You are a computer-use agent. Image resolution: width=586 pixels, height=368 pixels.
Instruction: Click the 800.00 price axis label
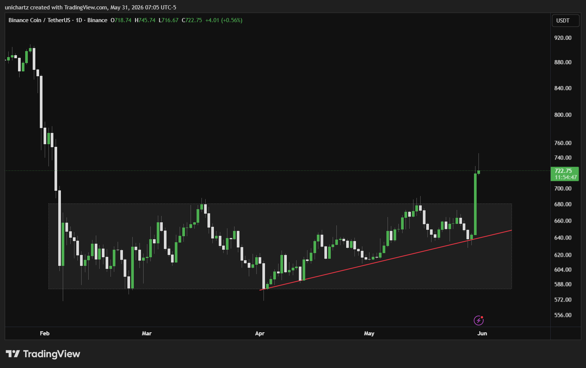click(x=563, y=115)
